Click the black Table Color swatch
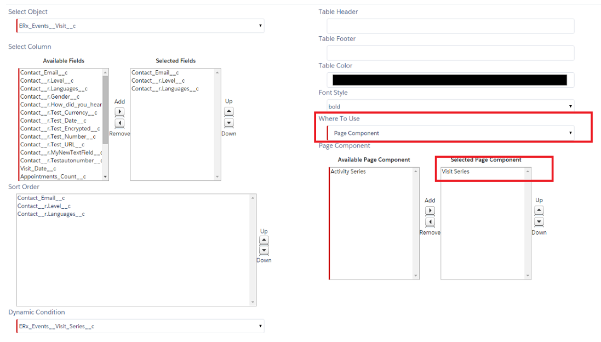This screenshot has width=601, height=342. click(x=450, y=80)
